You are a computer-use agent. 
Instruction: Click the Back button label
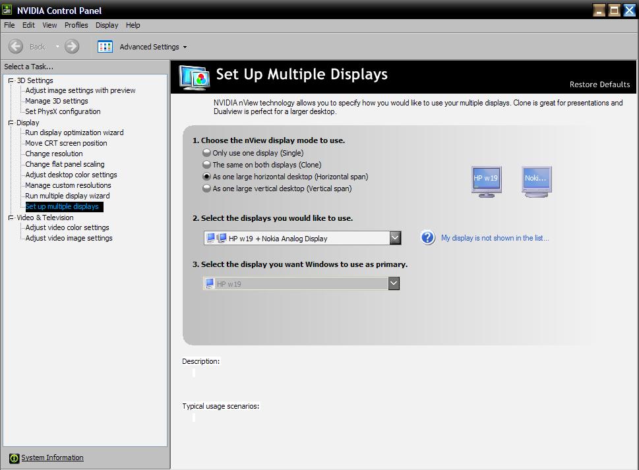[37, 47]
